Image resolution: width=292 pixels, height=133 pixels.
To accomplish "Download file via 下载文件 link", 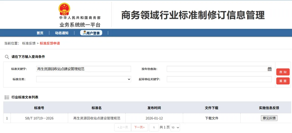I will coord(212,118).
